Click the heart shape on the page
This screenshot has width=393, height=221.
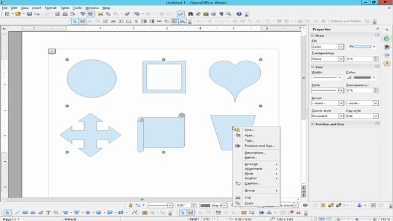[x=235, y=80]
